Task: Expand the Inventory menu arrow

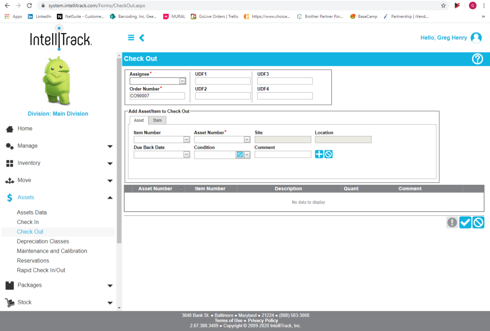Action: 110,163
